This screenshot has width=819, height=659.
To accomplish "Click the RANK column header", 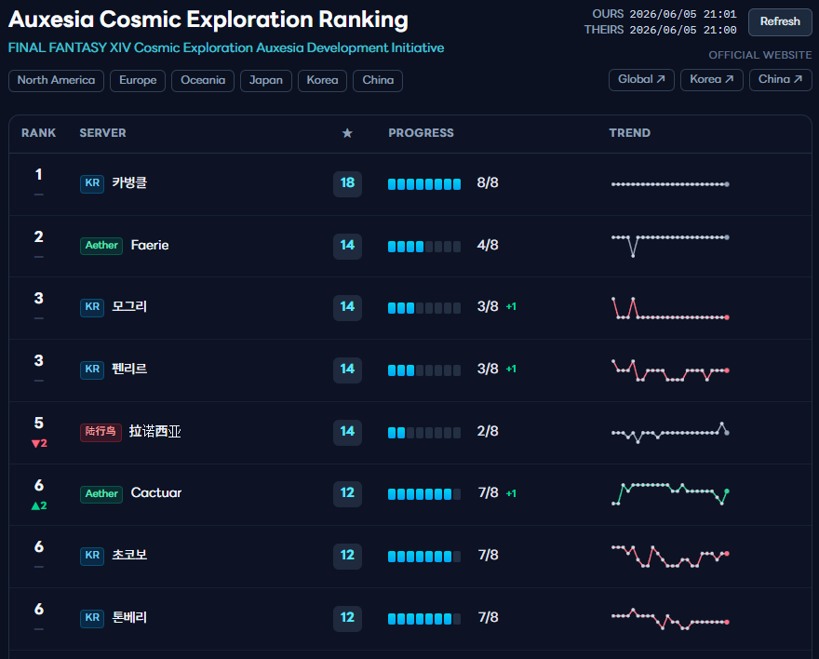I will (x=39, y=133).
